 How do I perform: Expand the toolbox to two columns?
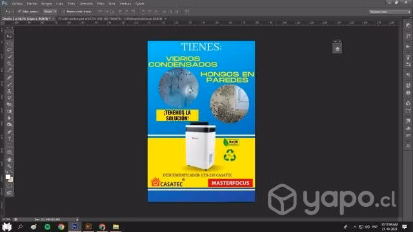pyautogui.click(x=8, y=28)
